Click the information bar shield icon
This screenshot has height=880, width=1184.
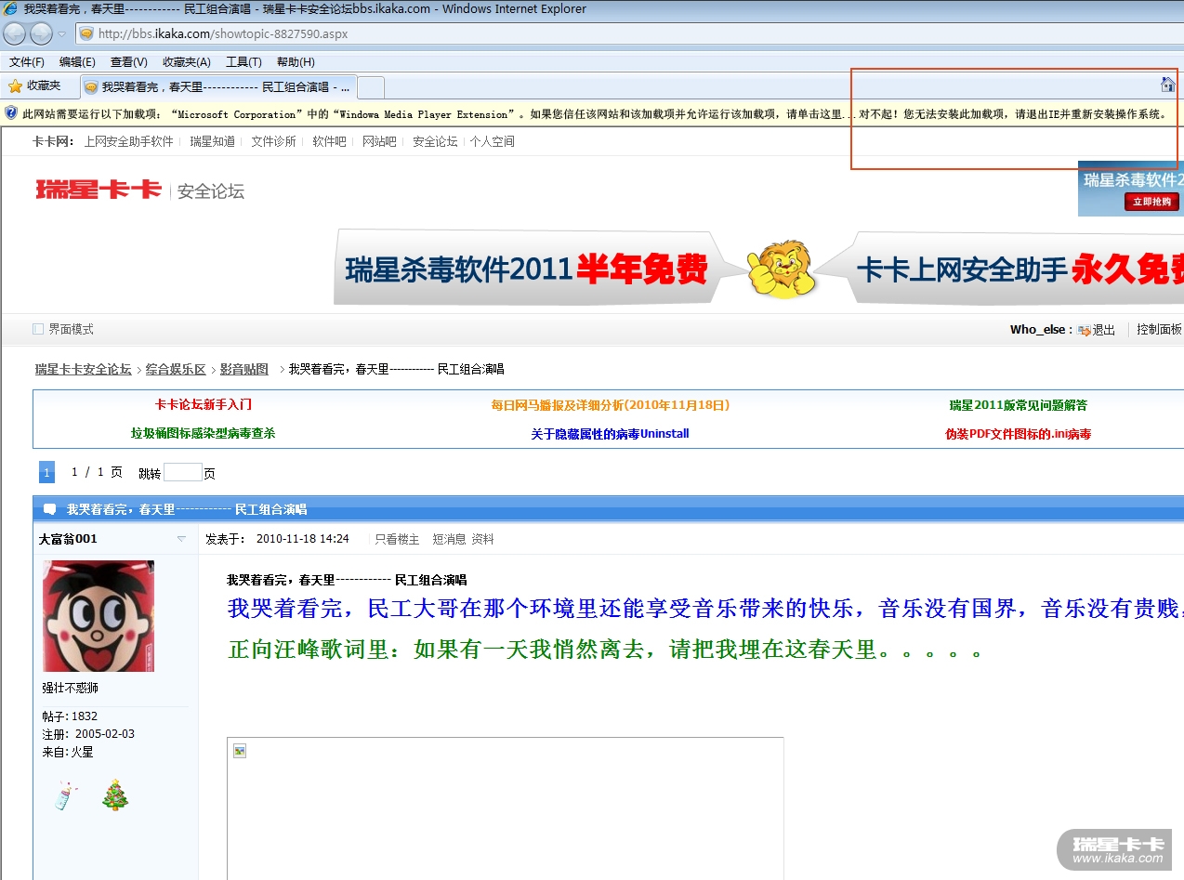point(11,113)
